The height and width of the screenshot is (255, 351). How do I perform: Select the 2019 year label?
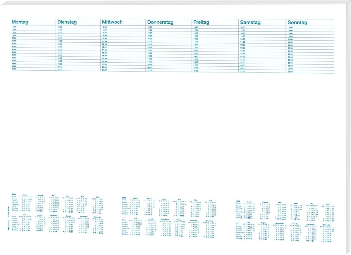click(238, 202)
